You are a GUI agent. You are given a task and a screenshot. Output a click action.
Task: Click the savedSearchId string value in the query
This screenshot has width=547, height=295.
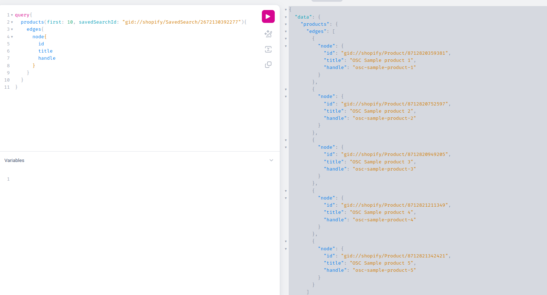(182, 22)
